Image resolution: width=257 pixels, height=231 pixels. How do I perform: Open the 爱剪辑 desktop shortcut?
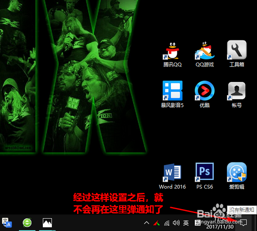236,176
